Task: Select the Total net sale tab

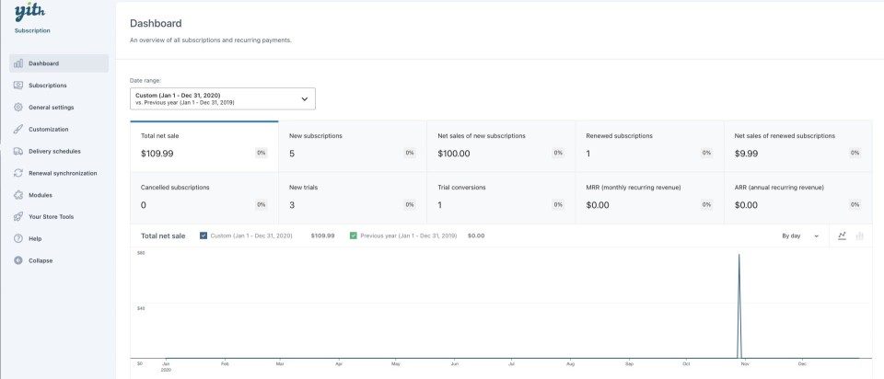Action: click(x=204, y=145)
